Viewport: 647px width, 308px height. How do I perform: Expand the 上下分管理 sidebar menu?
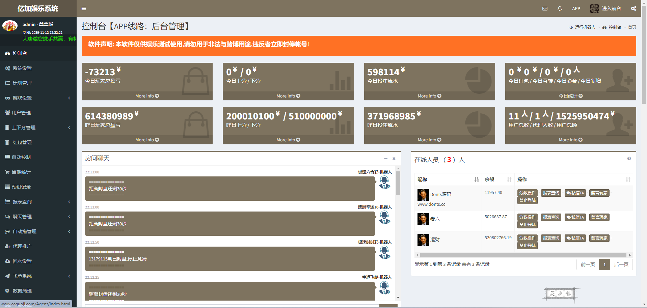[38, 128]
